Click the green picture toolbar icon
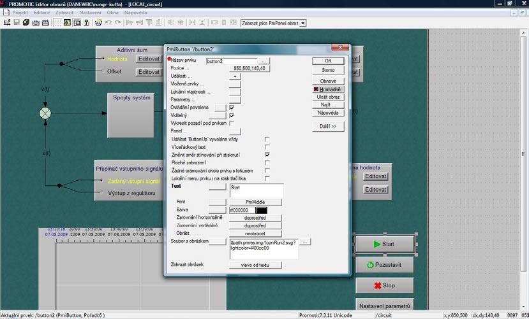 67,22
